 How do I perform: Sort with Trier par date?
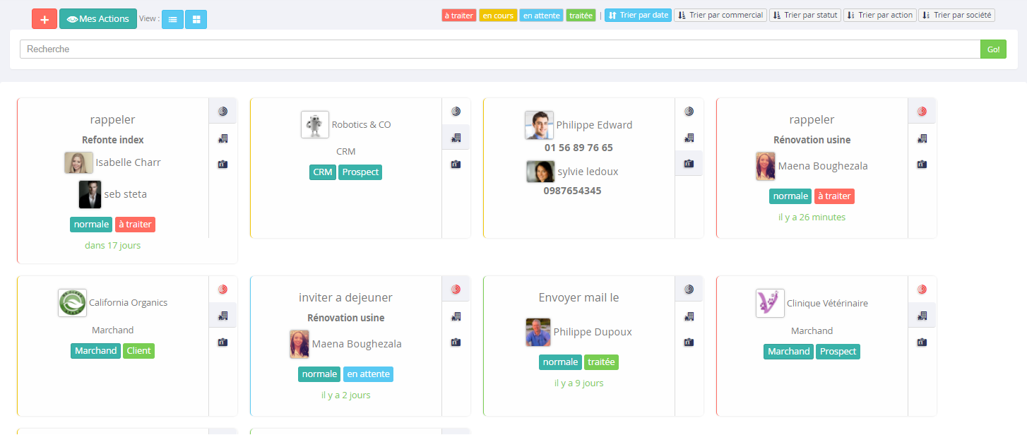638,15
